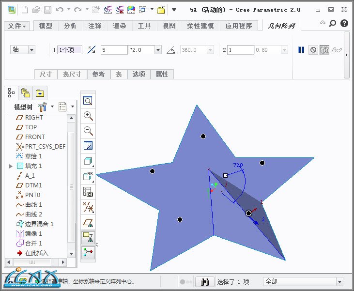This screenshot has width=354, height=291.
Task: Click the pause feature tool icon
Action: (301, 50)
